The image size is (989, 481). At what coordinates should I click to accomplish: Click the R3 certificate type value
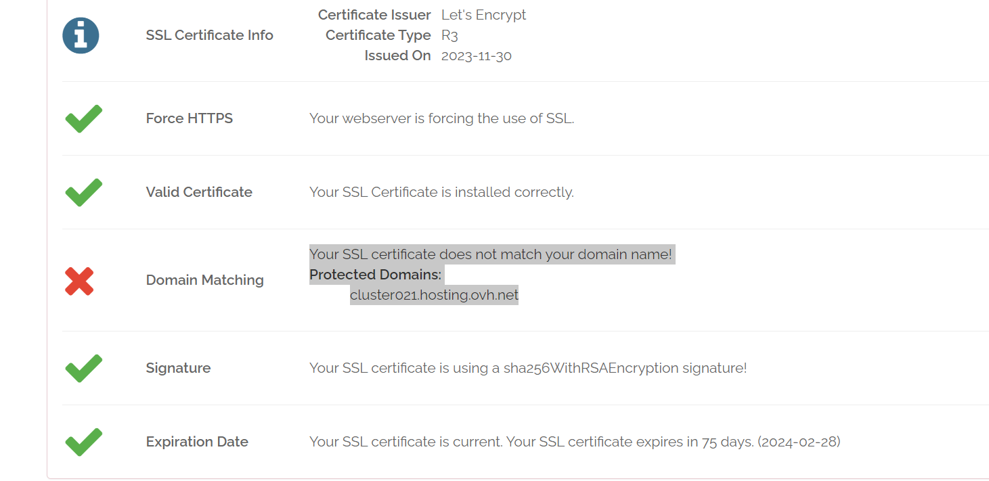tap(449, 35)
